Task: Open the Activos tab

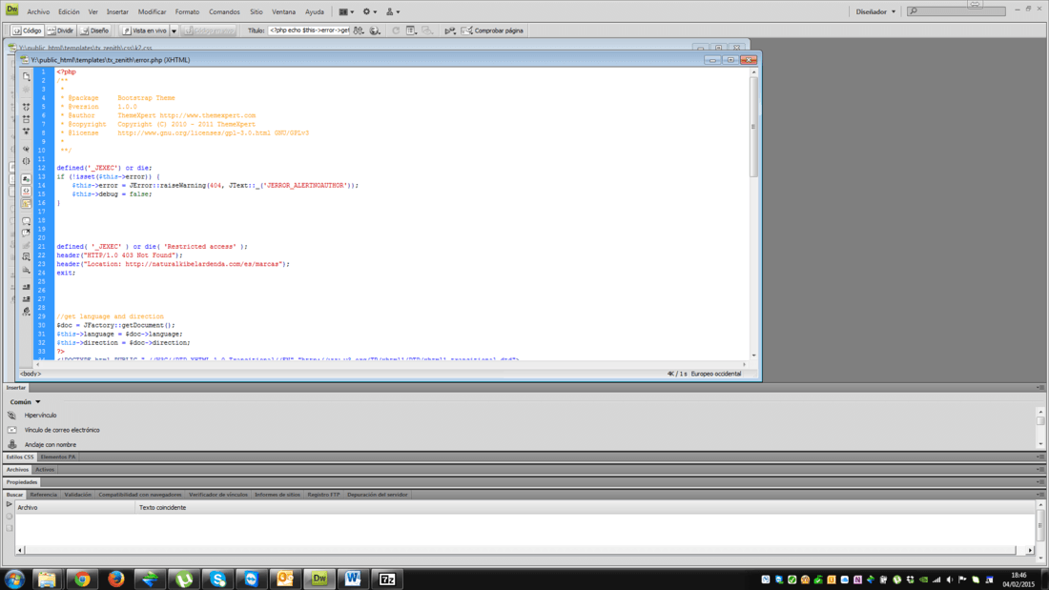Action: tap(45, 470)
